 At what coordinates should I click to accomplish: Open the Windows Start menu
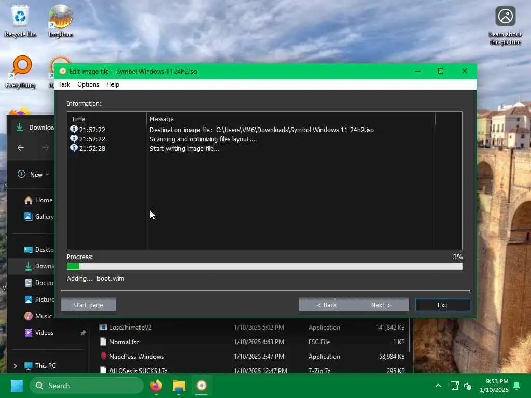(17, 386)
